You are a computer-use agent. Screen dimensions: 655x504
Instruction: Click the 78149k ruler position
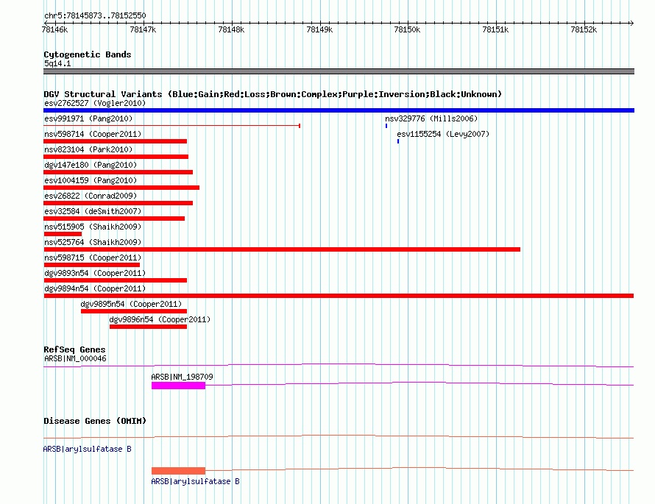point(319,29)
